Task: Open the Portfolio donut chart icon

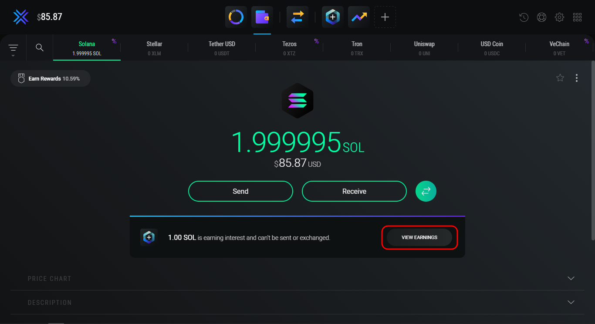Action: [236, 17]
